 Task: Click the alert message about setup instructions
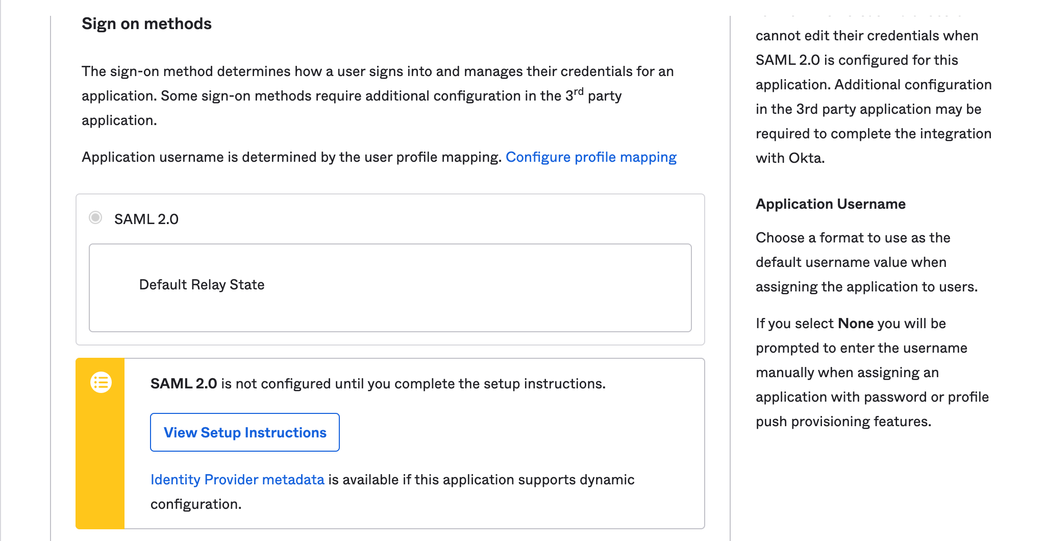click(378, 383)
